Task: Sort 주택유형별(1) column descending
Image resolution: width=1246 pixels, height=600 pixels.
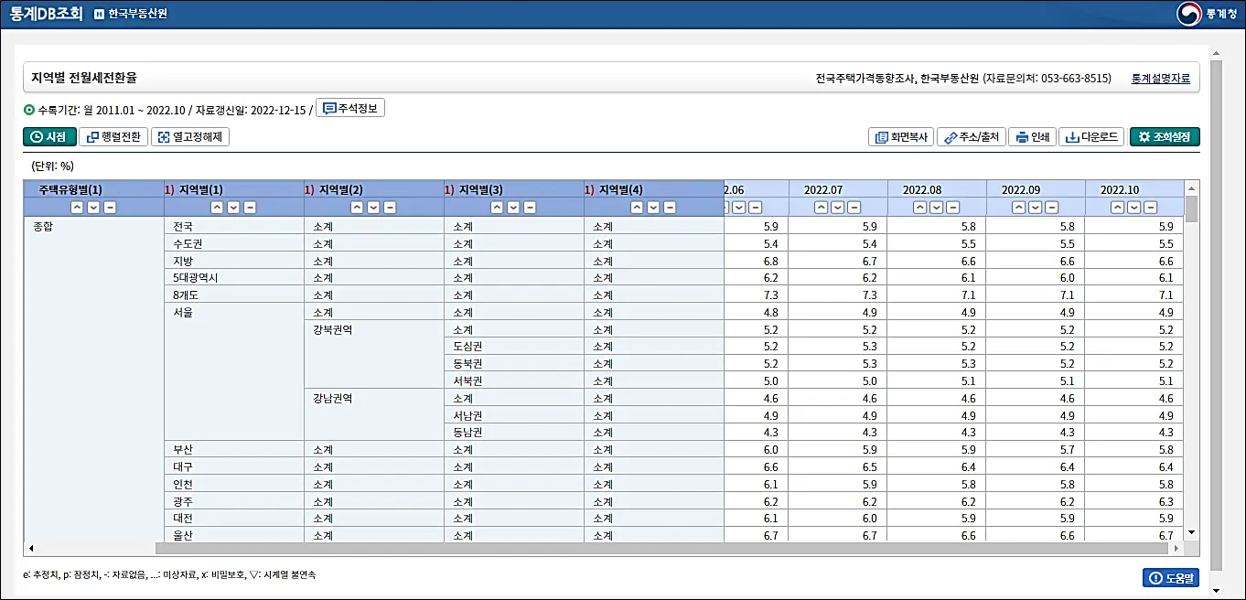Action: coord(93,208)
